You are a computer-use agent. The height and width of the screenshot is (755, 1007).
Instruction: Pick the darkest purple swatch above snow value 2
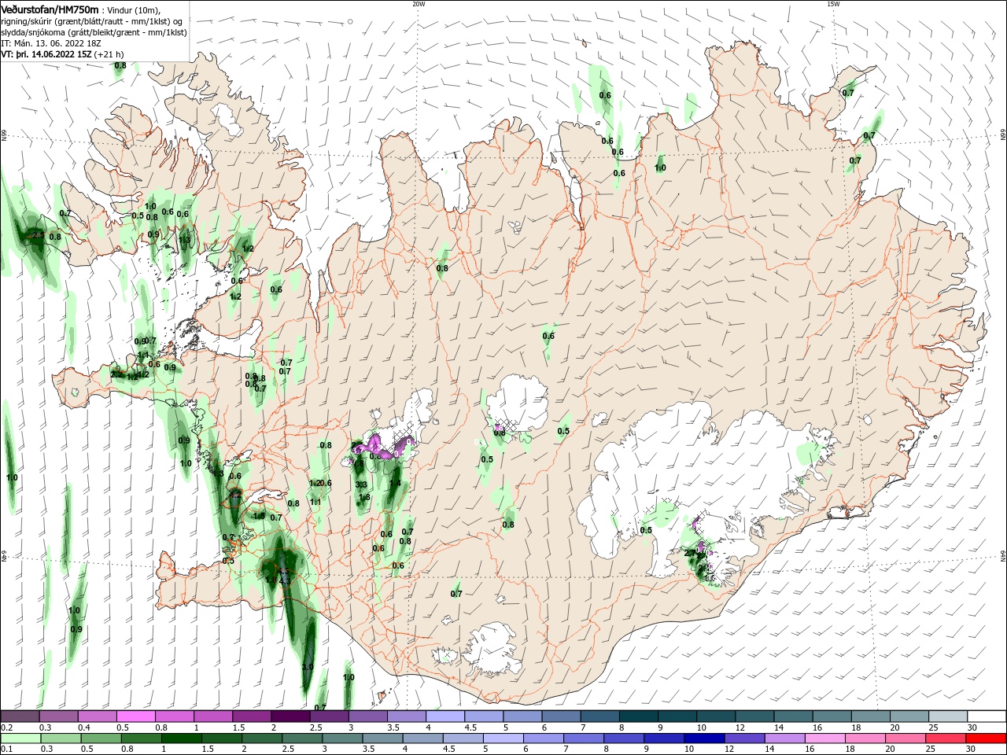click(290, 716)
